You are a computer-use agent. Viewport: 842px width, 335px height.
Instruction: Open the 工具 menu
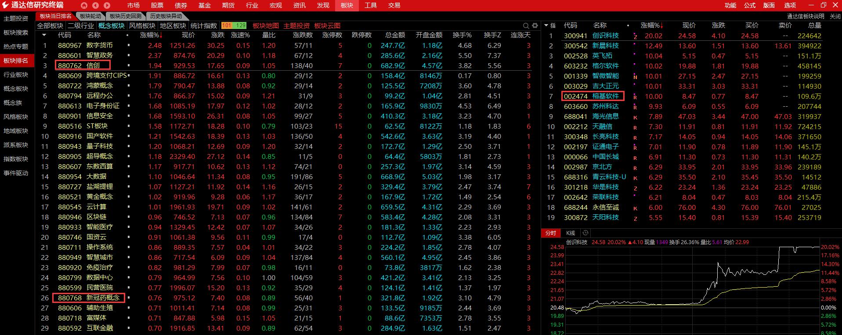(x=371, y=5)
